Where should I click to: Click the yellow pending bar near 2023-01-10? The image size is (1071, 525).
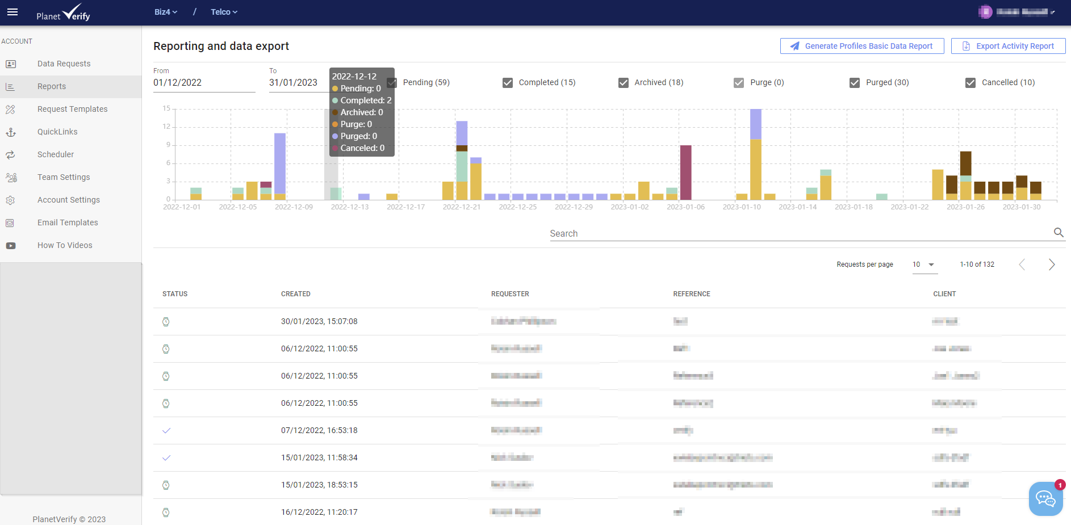[756, 170]
